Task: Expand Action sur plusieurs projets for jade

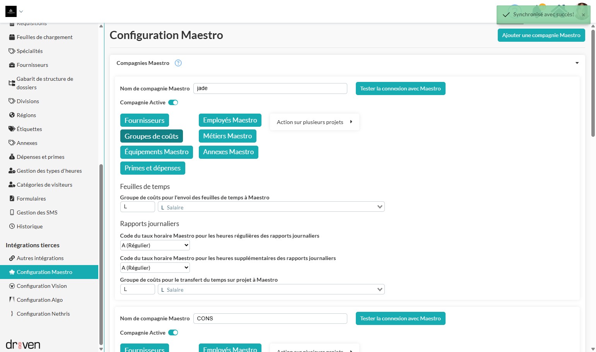Action: pyautogui.click(x=314, y=122)
